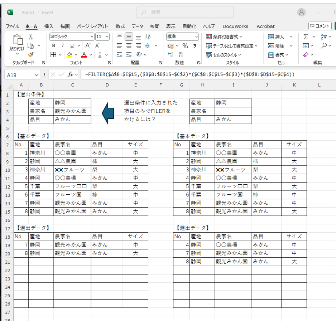
Task: Toggle Italic formatting
Action: click(x=63, y=45)
